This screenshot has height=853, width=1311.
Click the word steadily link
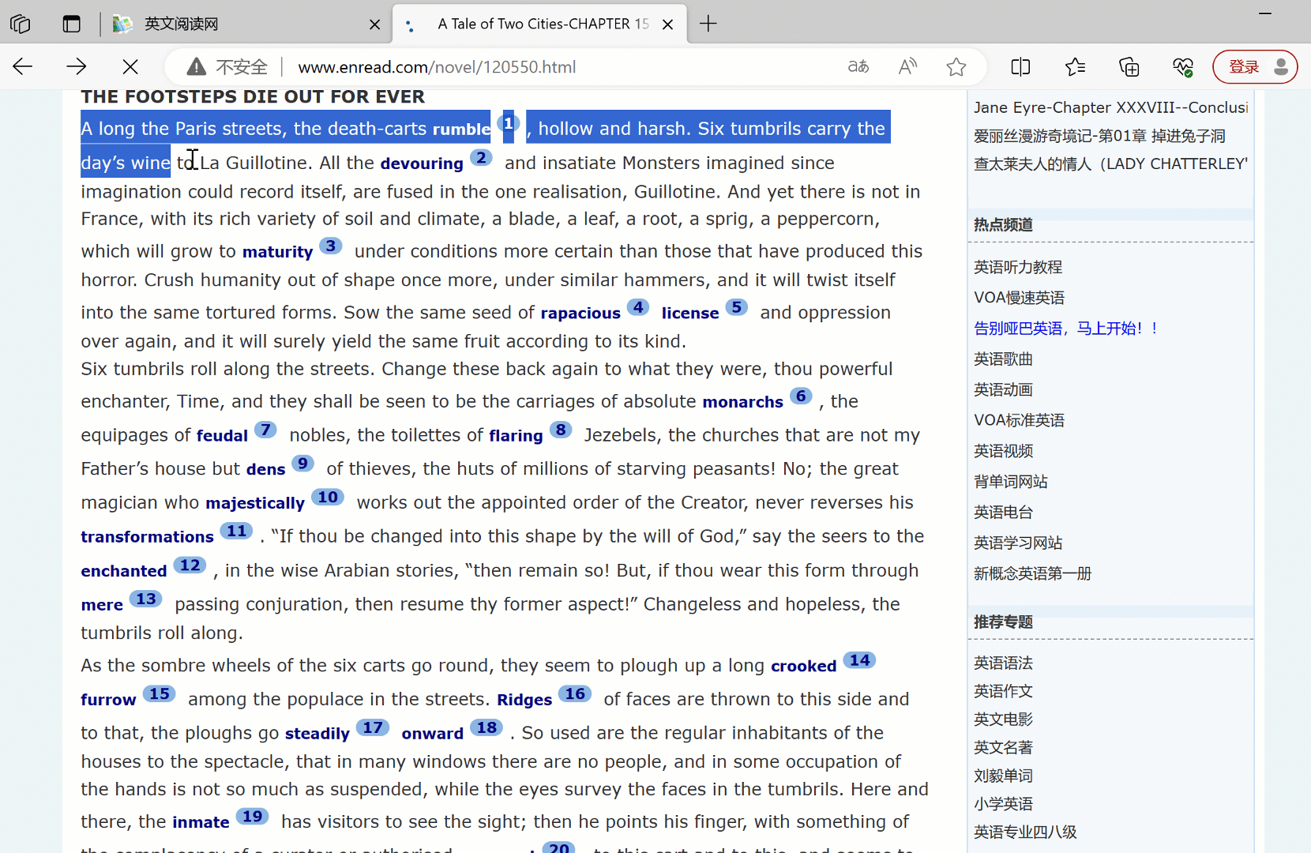coord(317,734)
